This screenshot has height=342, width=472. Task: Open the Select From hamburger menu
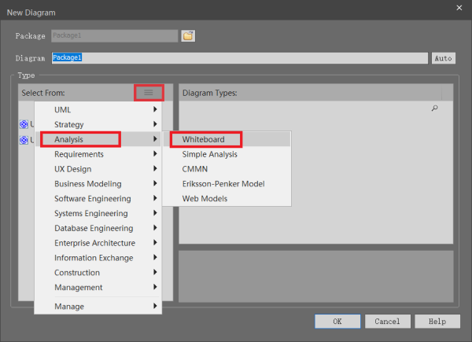[148, 93]
